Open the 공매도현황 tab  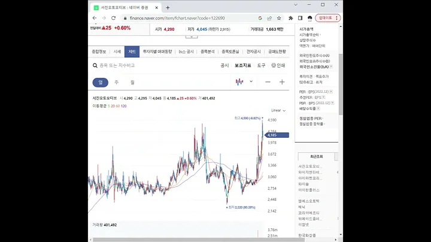tap(277, 52)
